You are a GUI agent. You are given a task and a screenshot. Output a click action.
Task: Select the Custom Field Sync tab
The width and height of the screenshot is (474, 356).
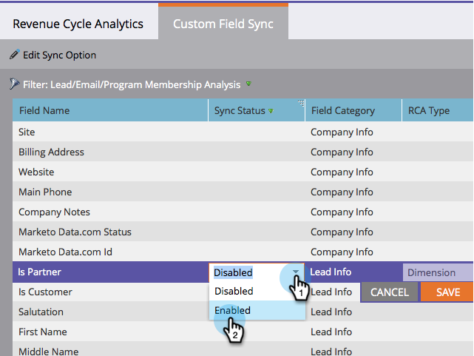coord(223,24)
